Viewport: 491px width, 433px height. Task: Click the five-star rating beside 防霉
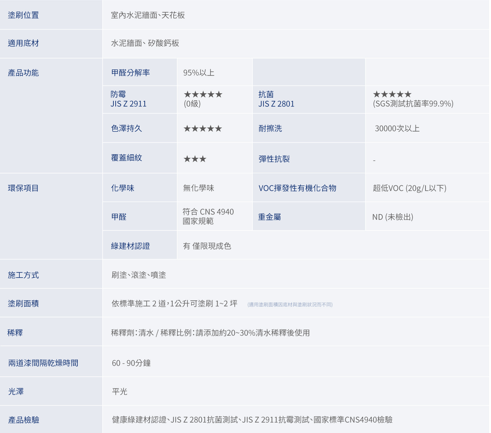click(203, 94)
